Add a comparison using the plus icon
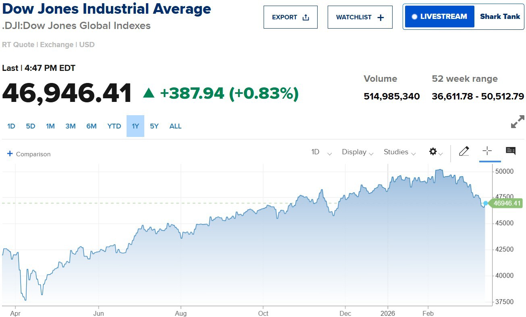Screen dimensions: 526x317 coord(10,153)
